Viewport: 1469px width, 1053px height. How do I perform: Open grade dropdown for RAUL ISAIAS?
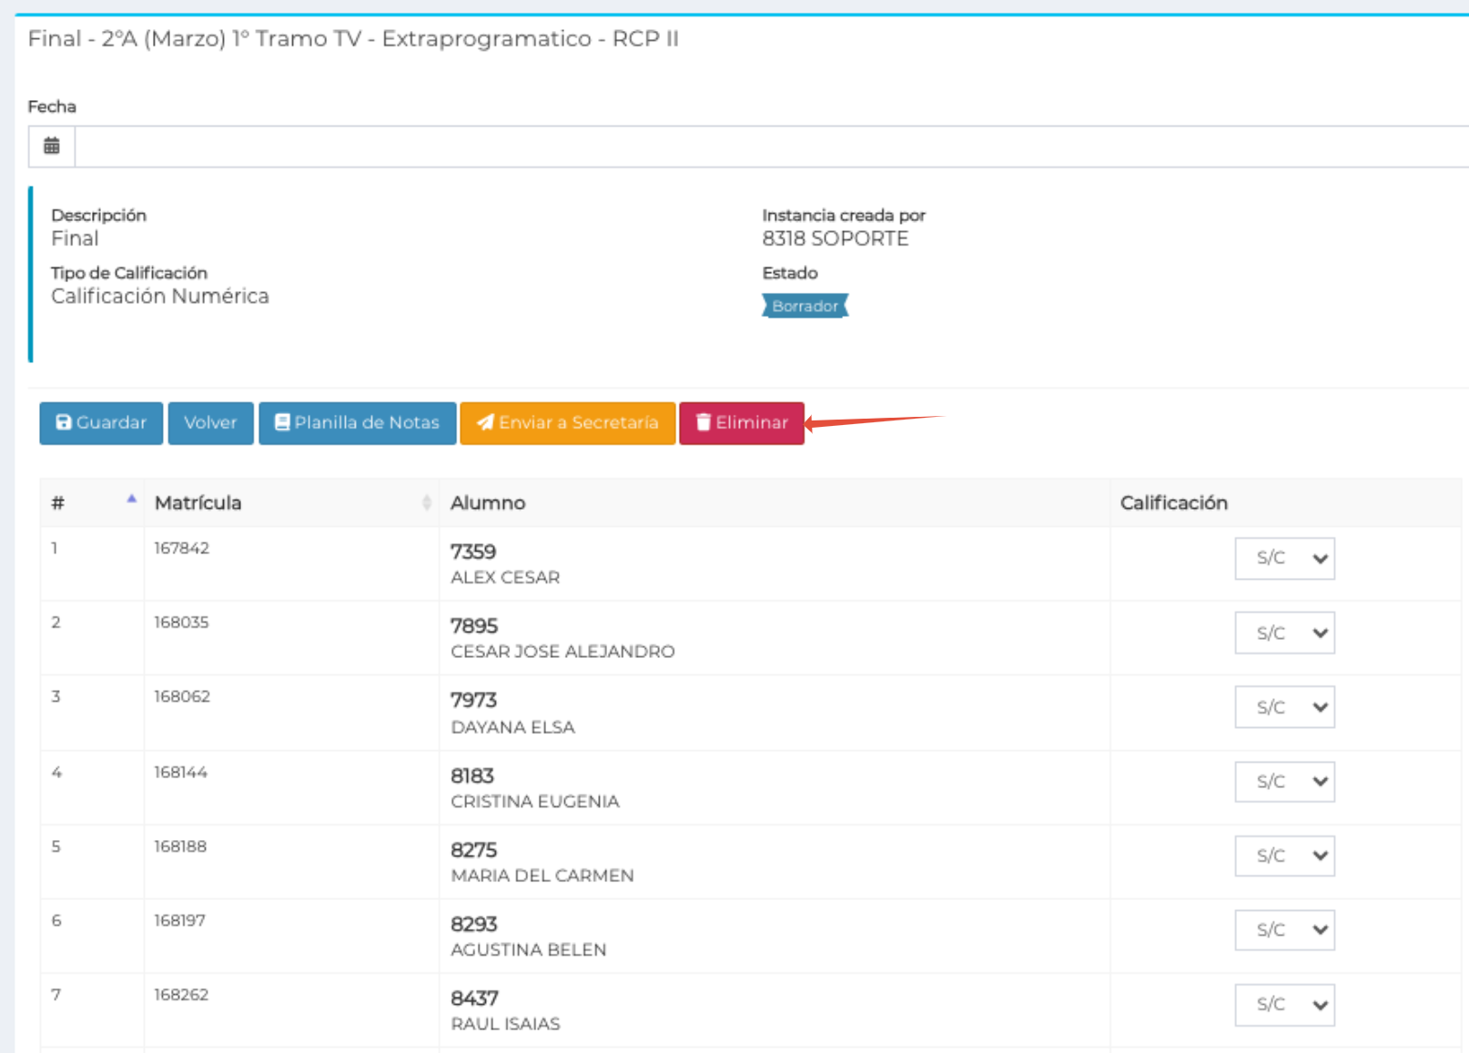[x=1284, y=1005]
